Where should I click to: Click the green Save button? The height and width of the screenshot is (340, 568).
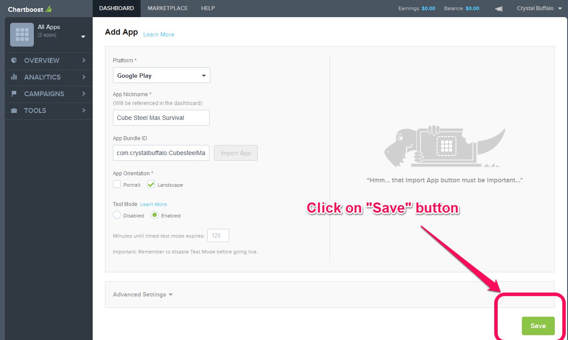point(538,326)
